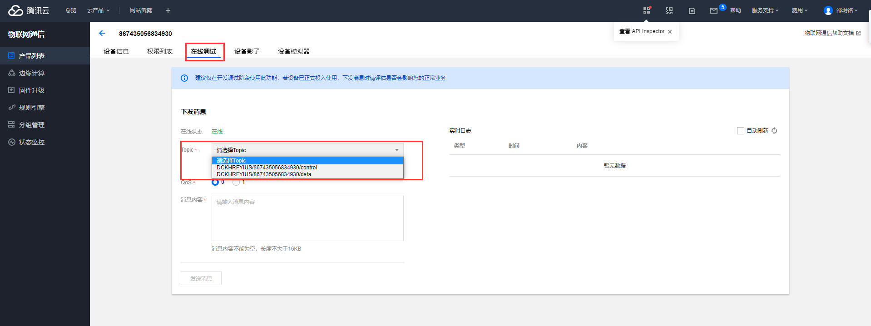The width and height of the screenshot is (871, 326).
Task: Open the mail messages icon
Action: [x=714, y=10]
